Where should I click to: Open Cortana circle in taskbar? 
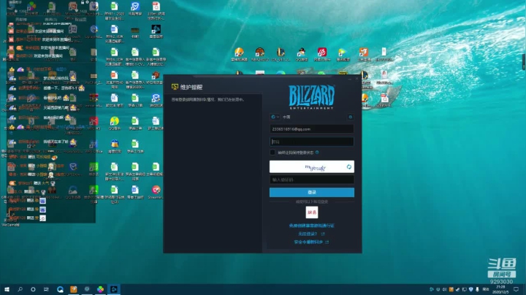coord(33,289)
